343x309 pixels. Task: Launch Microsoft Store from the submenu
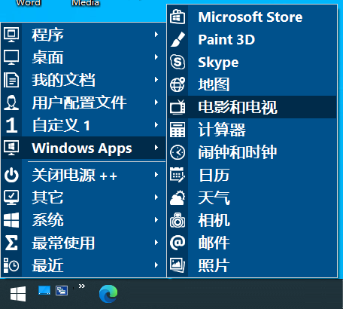pos(252,17)
